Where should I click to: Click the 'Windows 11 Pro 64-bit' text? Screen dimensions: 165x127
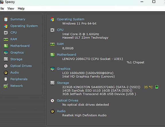pyautogui.click(x=79, y=24)
